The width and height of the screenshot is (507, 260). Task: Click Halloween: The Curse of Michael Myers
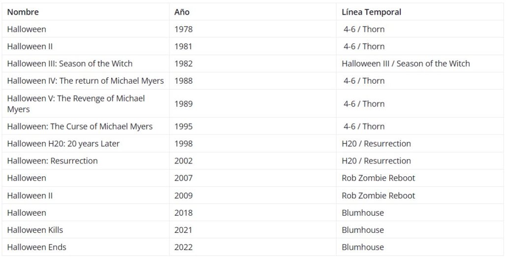point(80,127)
